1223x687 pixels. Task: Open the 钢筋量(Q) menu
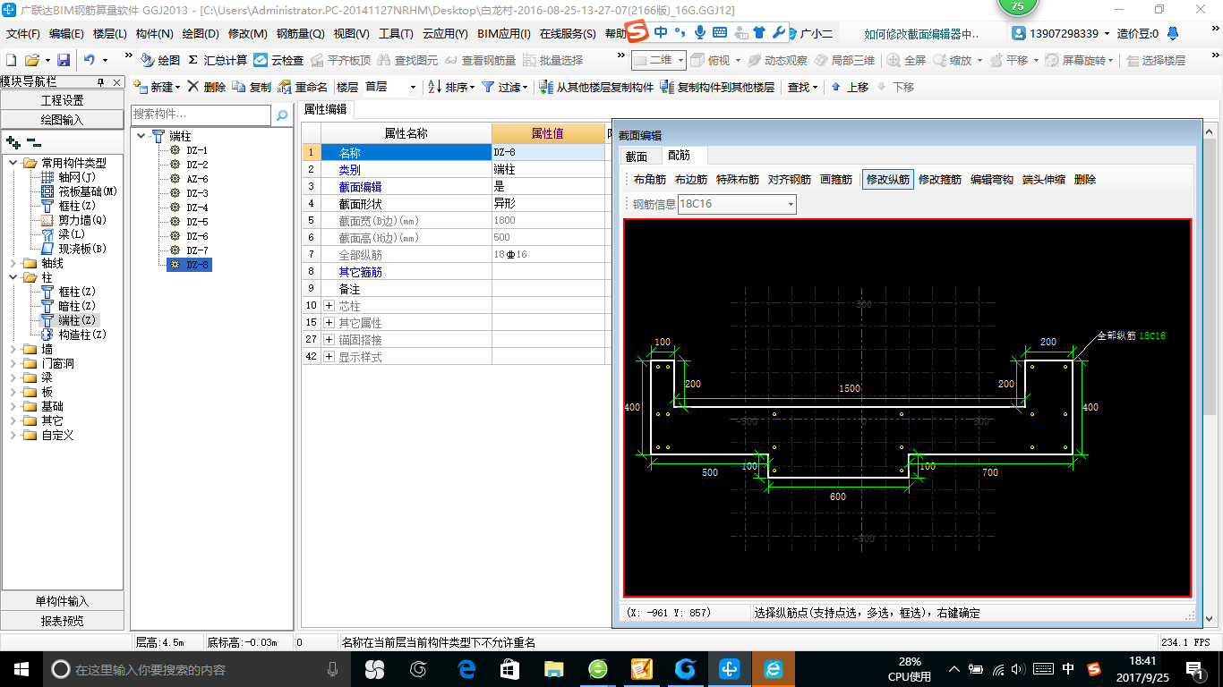(x=301, y=34)
